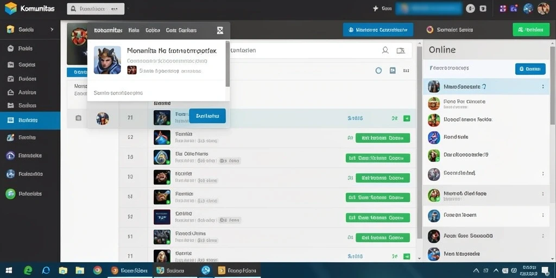Viewport: 556px width, 278px height.
Task: Click the green button in row 10
Action: tap(383, 178)
